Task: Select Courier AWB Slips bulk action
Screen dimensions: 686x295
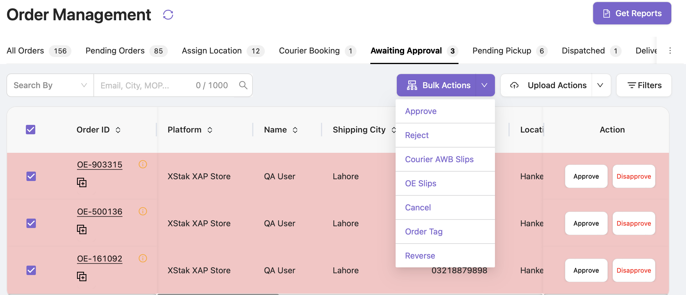Action: (x=445, y=159)
